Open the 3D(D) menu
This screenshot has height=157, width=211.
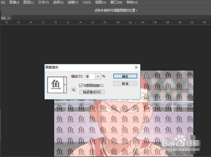coord(86,2)
